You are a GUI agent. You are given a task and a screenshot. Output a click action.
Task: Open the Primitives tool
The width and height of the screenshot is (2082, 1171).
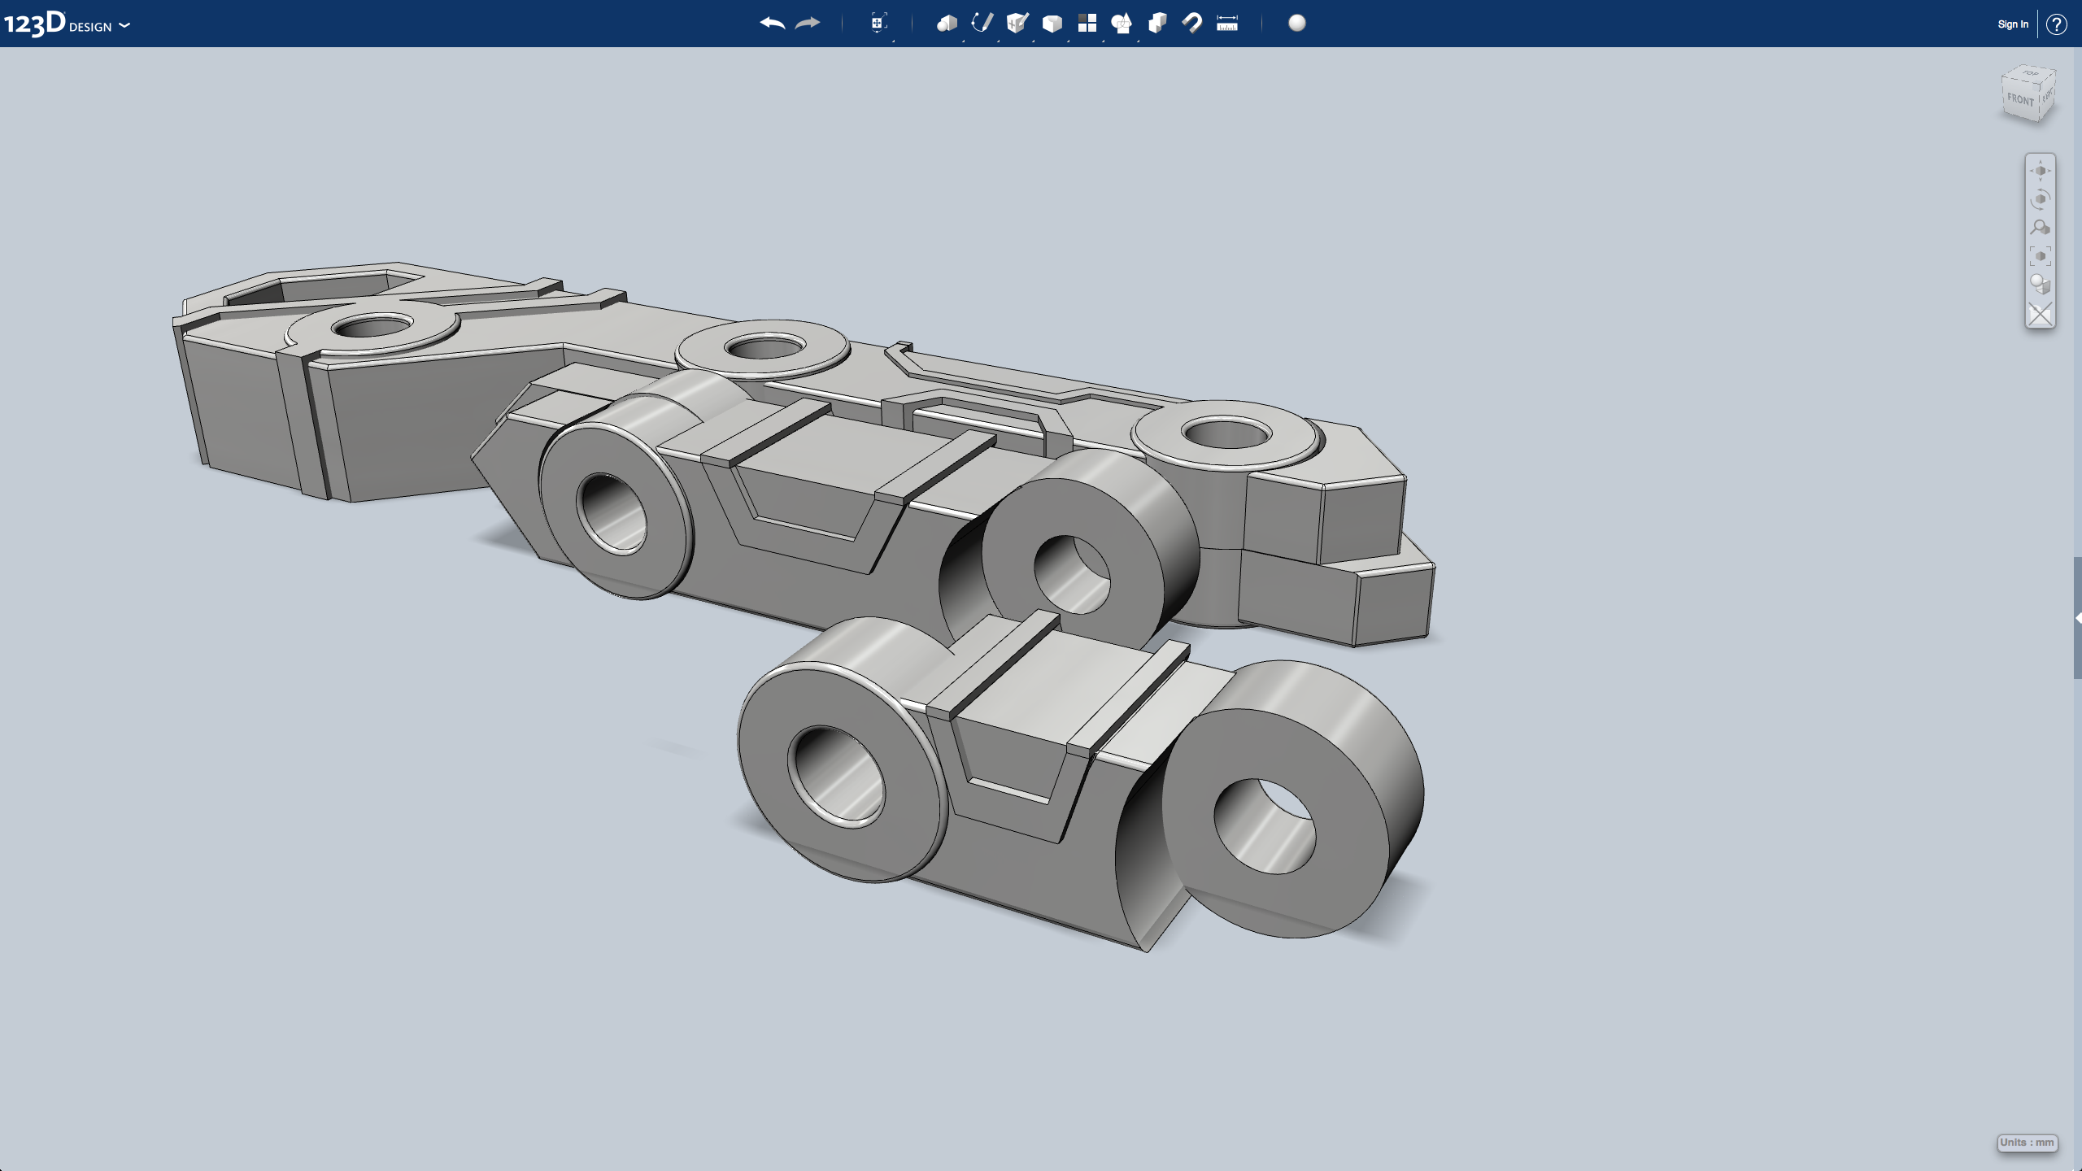click(x=946, y=23)
